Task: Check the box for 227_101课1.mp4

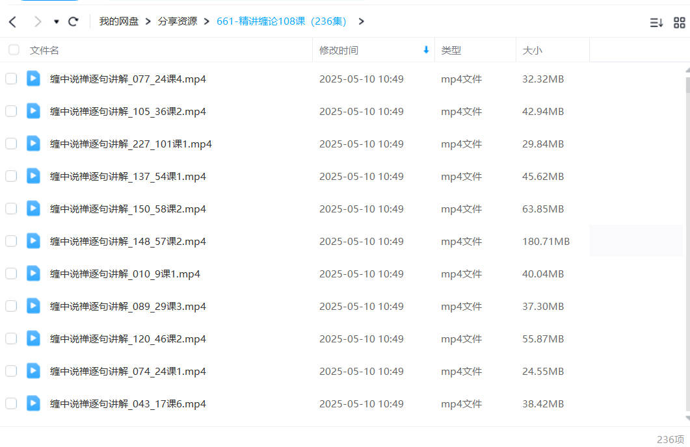Action: (x=11, y=144)
